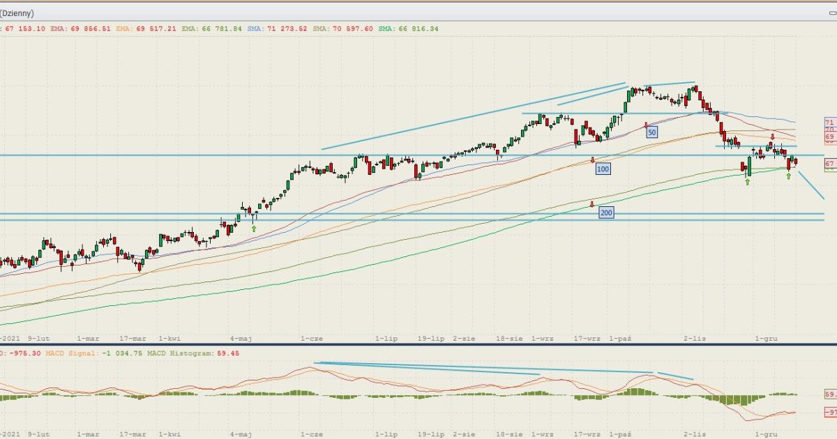This screenshot has height=439, width=837.
Task: Select the boxed 100 moving average label
Action: pos(603,169)
